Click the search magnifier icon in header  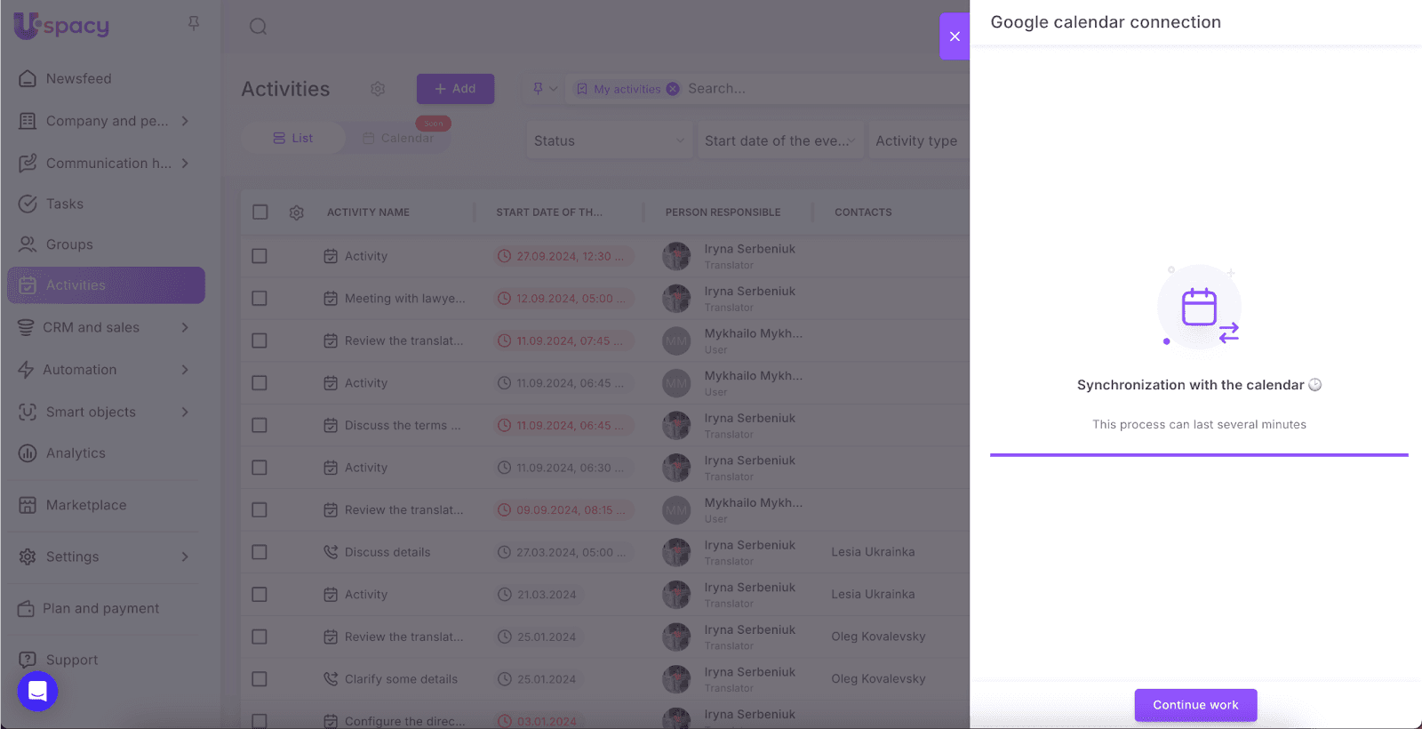coord(258,27)
